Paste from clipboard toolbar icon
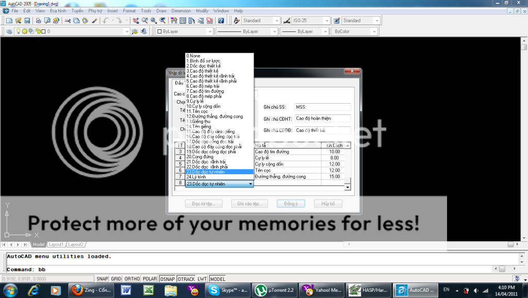Screen dimensions: 528x298 click(85, 21)
